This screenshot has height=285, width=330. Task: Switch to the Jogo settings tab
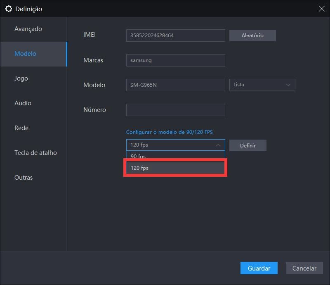click(x=21, y=78)
